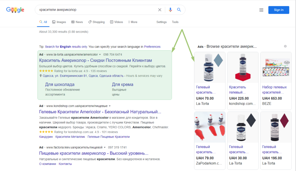
Task: Click 'Гелевые Пищевые Красители' sitelink
Action: pos(109,137)
